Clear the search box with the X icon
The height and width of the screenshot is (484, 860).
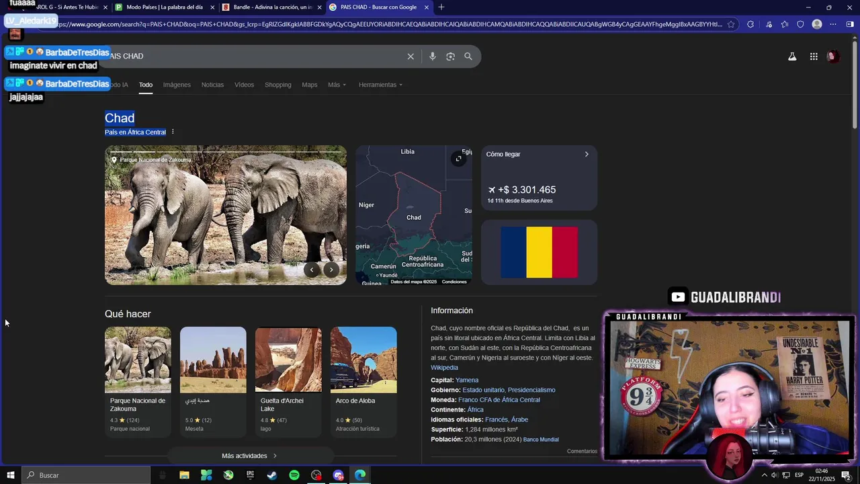click(411, 56)
